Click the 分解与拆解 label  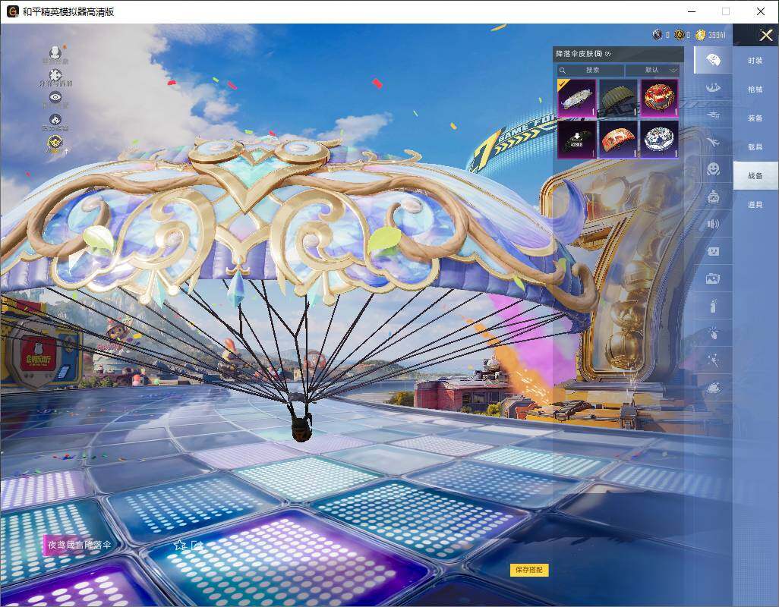click(x=55, y=84)
